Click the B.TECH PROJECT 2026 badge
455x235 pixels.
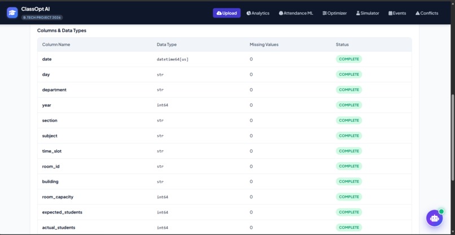(x=42, y=18)
